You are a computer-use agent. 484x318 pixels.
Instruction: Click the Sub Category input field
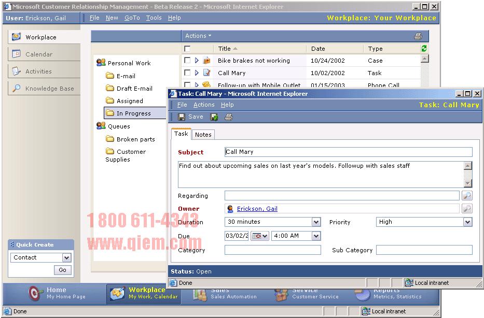point(424,250)
